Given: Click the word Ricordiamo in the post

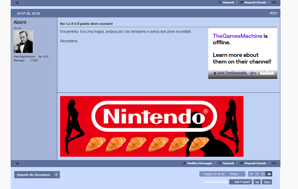Looking at the screenshot, I should (x=69, y=41).
